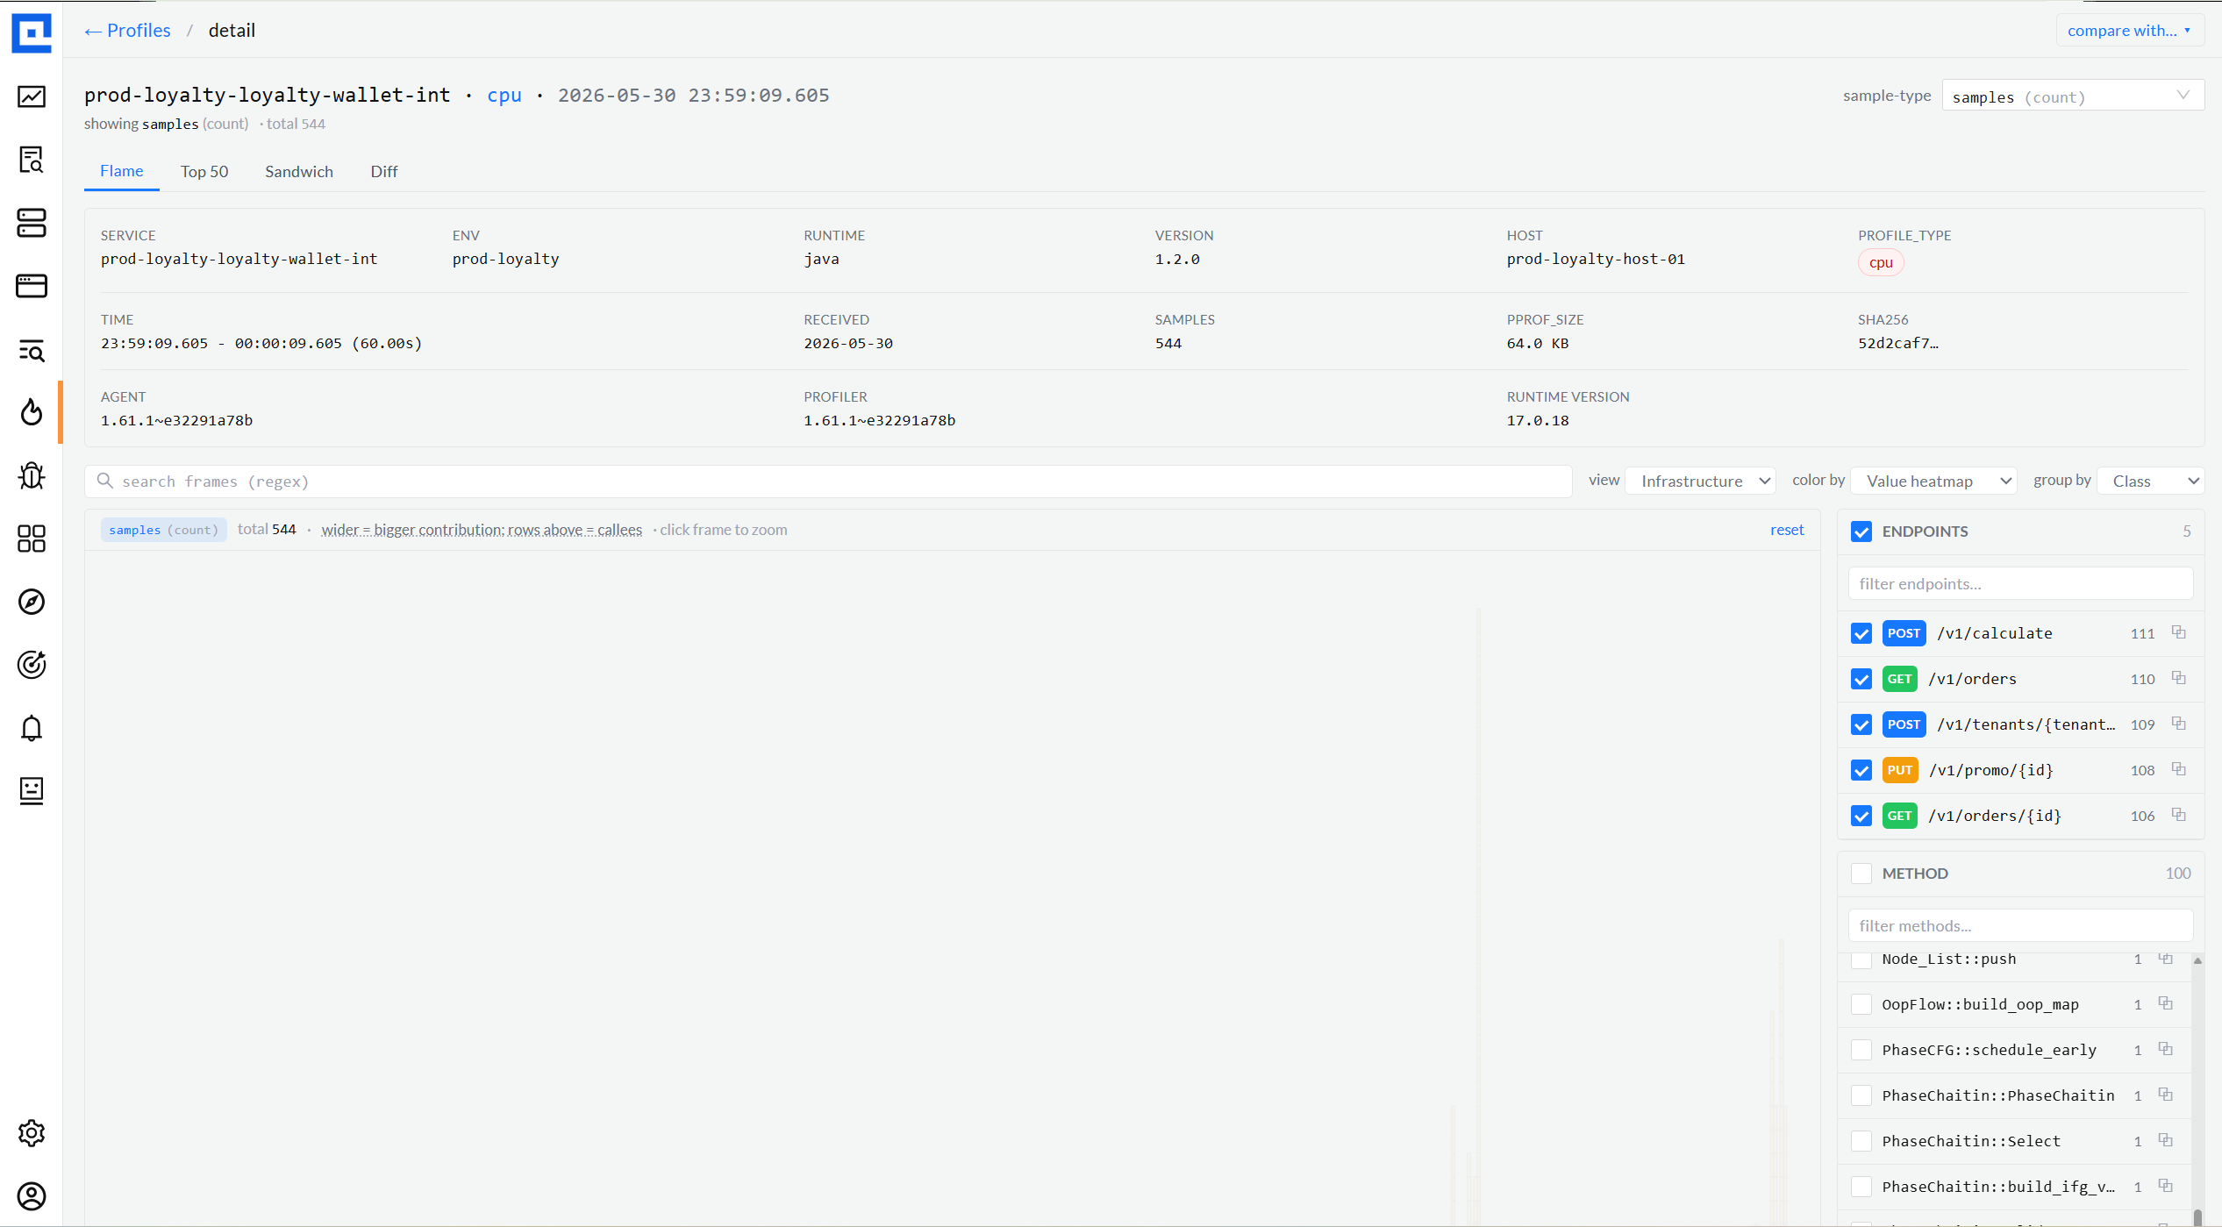Click the app logo icon in sidebar
This screenshot has height=1227, width=2222.
32,32
